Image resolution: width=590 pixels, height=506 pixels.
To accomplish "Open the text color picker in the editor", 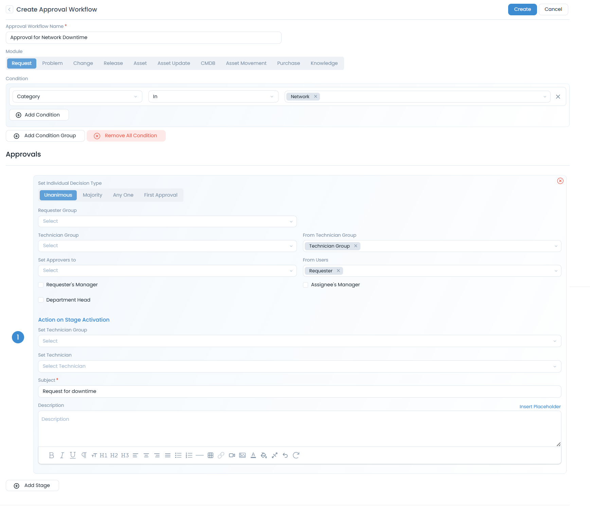I will click(253, 455).
